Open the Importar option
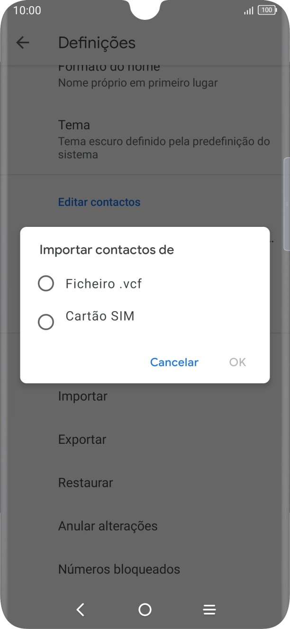 82,396
